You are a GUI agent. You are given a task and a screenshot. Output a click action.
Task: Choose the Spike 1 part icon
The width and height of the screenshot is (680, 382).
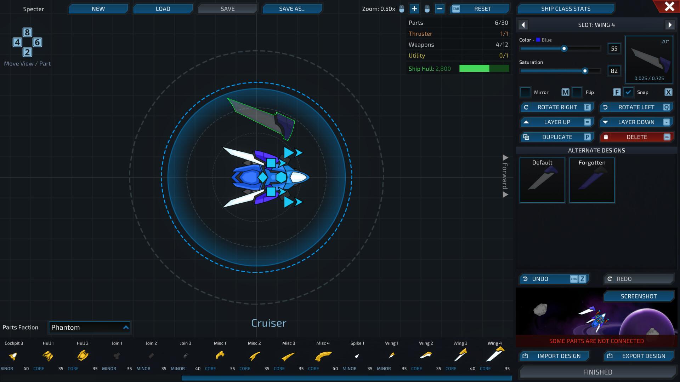coord(357,356)
